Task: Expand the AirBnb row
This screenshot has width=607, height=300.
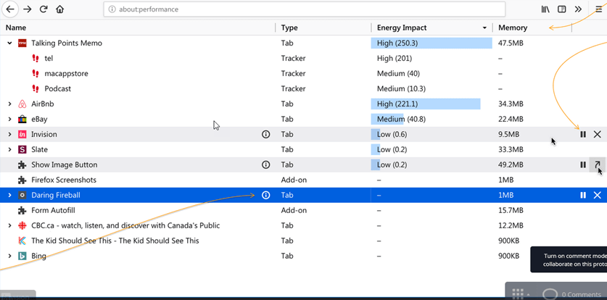Action: (10, 104)
